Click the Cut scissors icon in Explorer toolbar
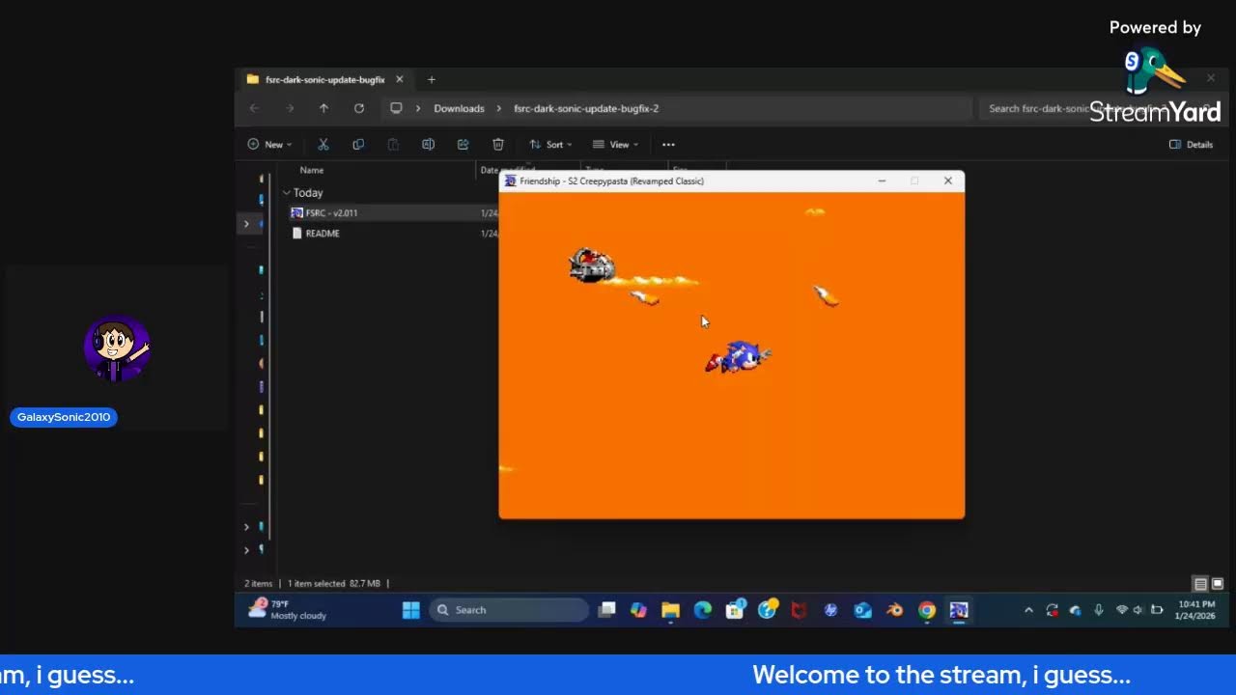The width and height of the screenshot is (1236, 695). (323, 145)
